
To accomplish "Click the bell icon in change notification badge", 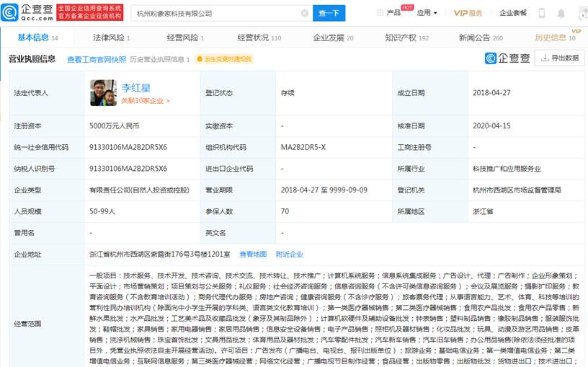I will (x=200, y=59).
